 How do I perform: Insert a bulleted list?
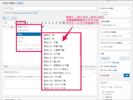point(35,23)
